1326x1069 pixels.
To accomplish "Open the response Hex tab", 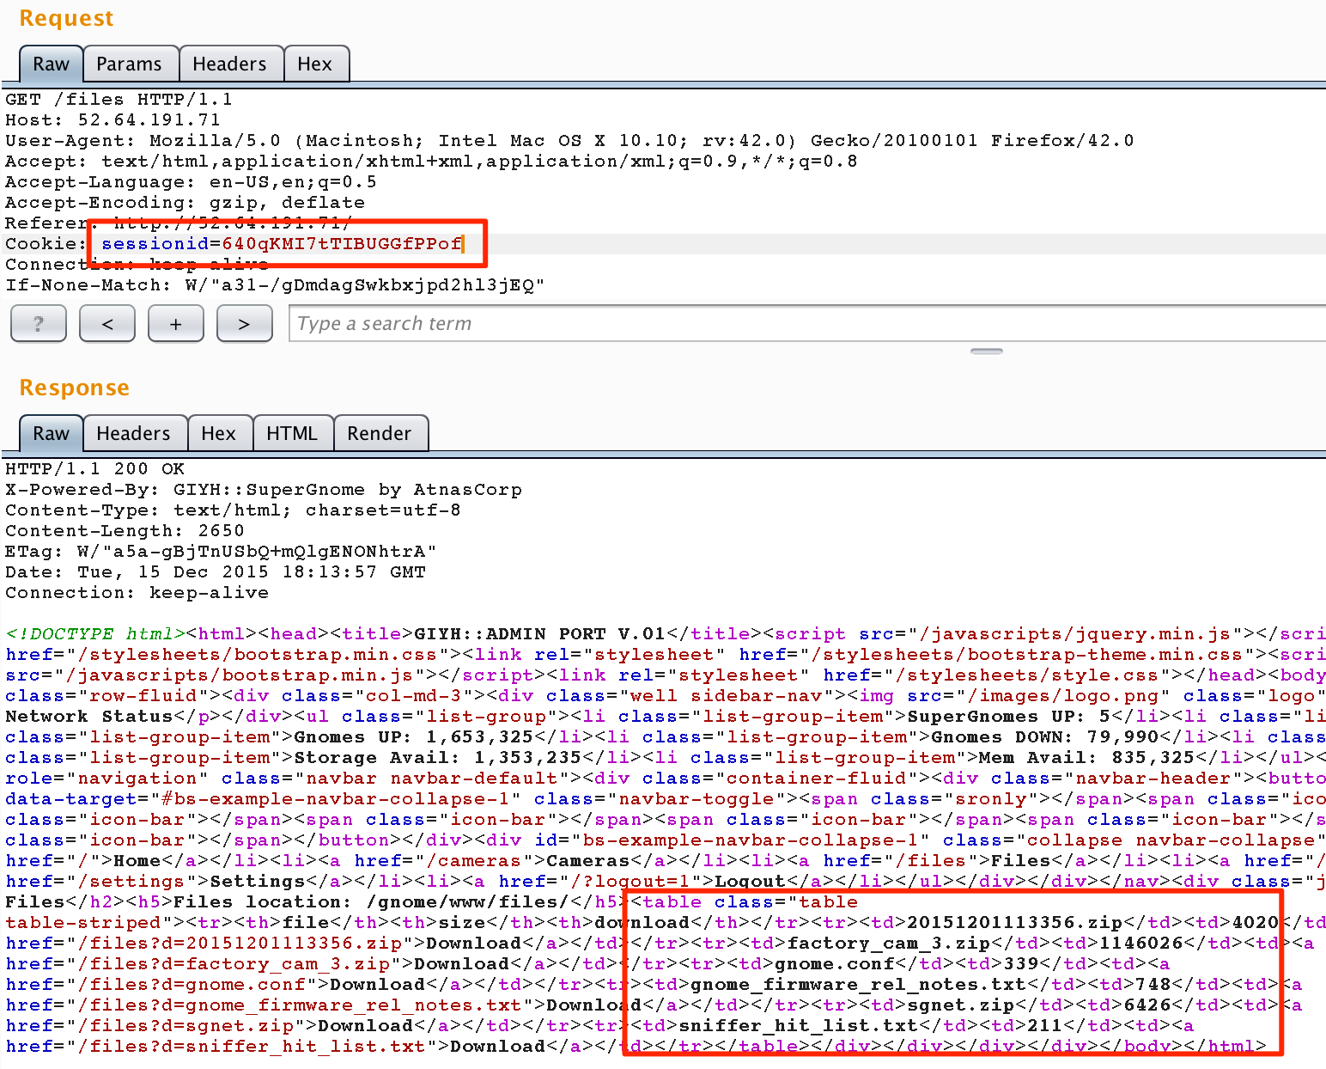I will pos(219,434).
